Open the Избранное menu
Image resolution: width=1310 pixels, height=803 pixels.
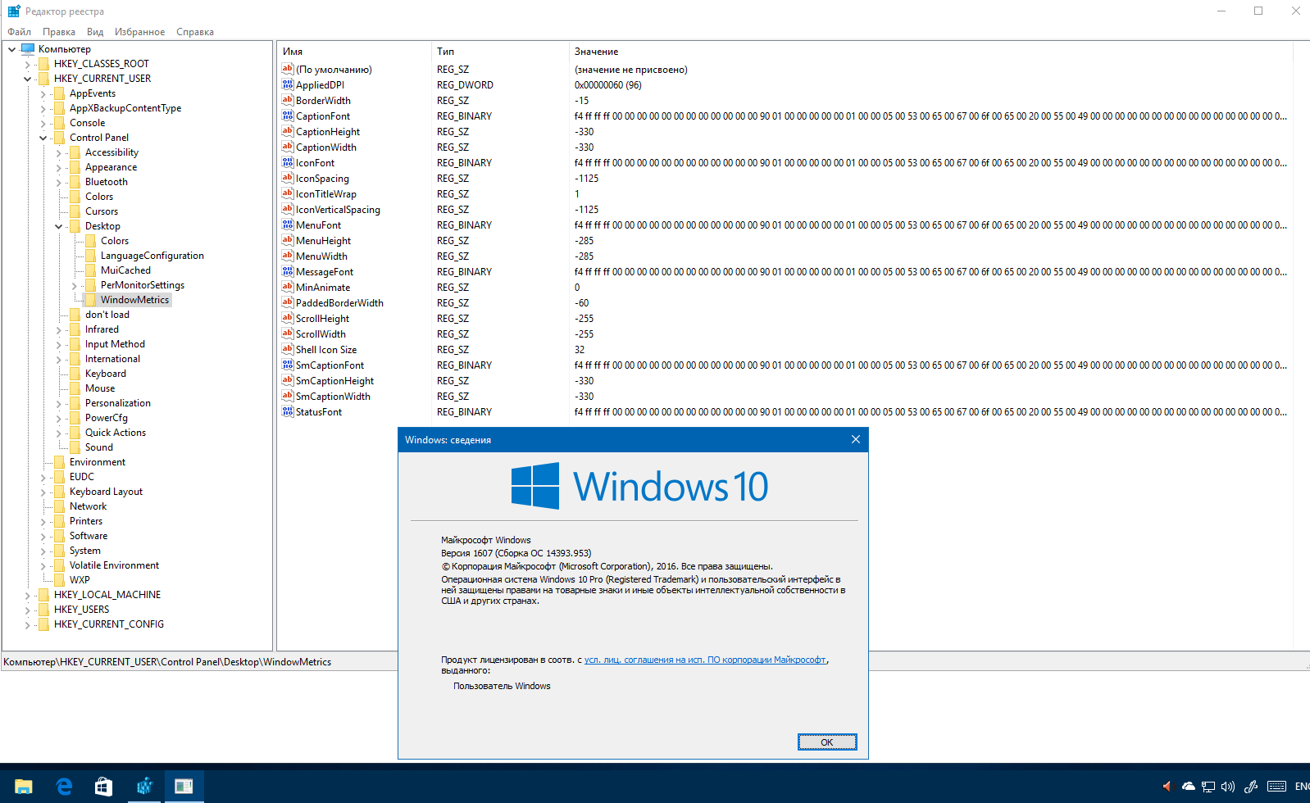pos(139,32)
